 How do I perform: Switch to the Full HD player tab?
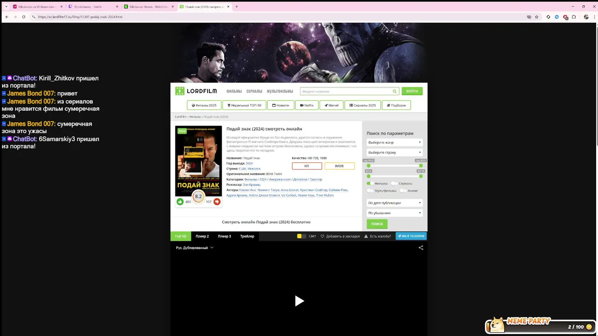[181, 236]
